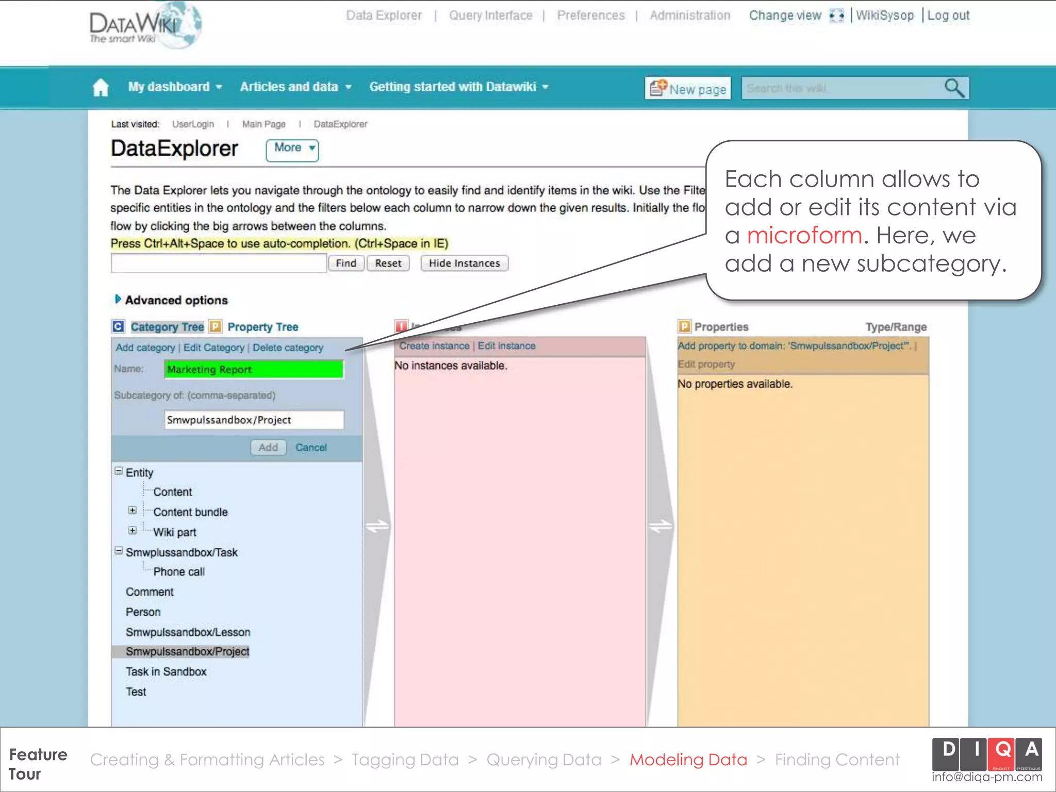The image size is (1056, 792).
Task: Click the Edit instance link
Action: (x=506, y=346)
